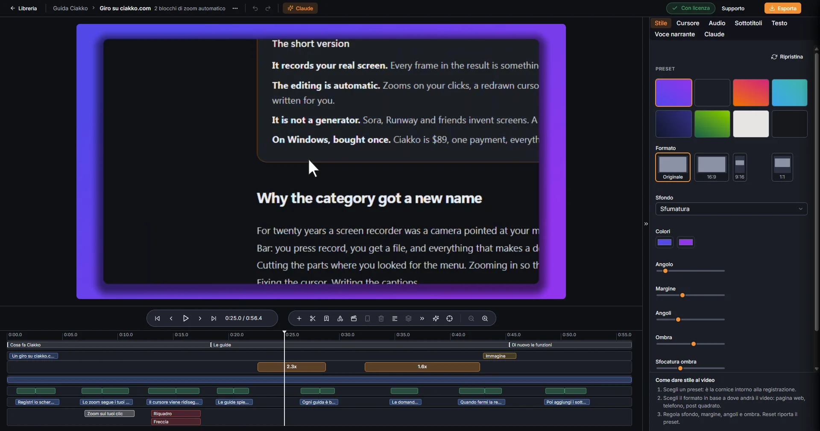Pick the second purple gradient color swatch
Screen dimensions: 820x431
[685, 242]
